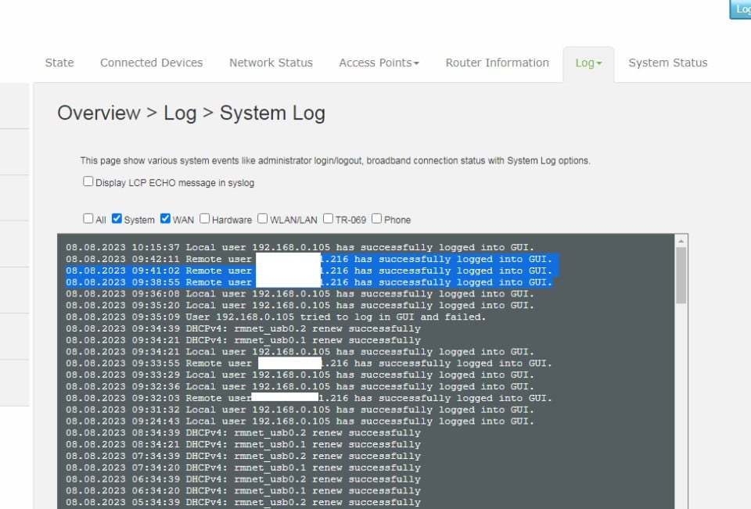Uncheck the System log filter
This screenshot has height=509, width=751.
117,219
